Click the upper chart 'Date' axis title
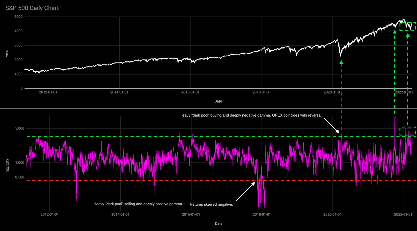417x231 pixels. pyautogui.click(x=218, y=101)
